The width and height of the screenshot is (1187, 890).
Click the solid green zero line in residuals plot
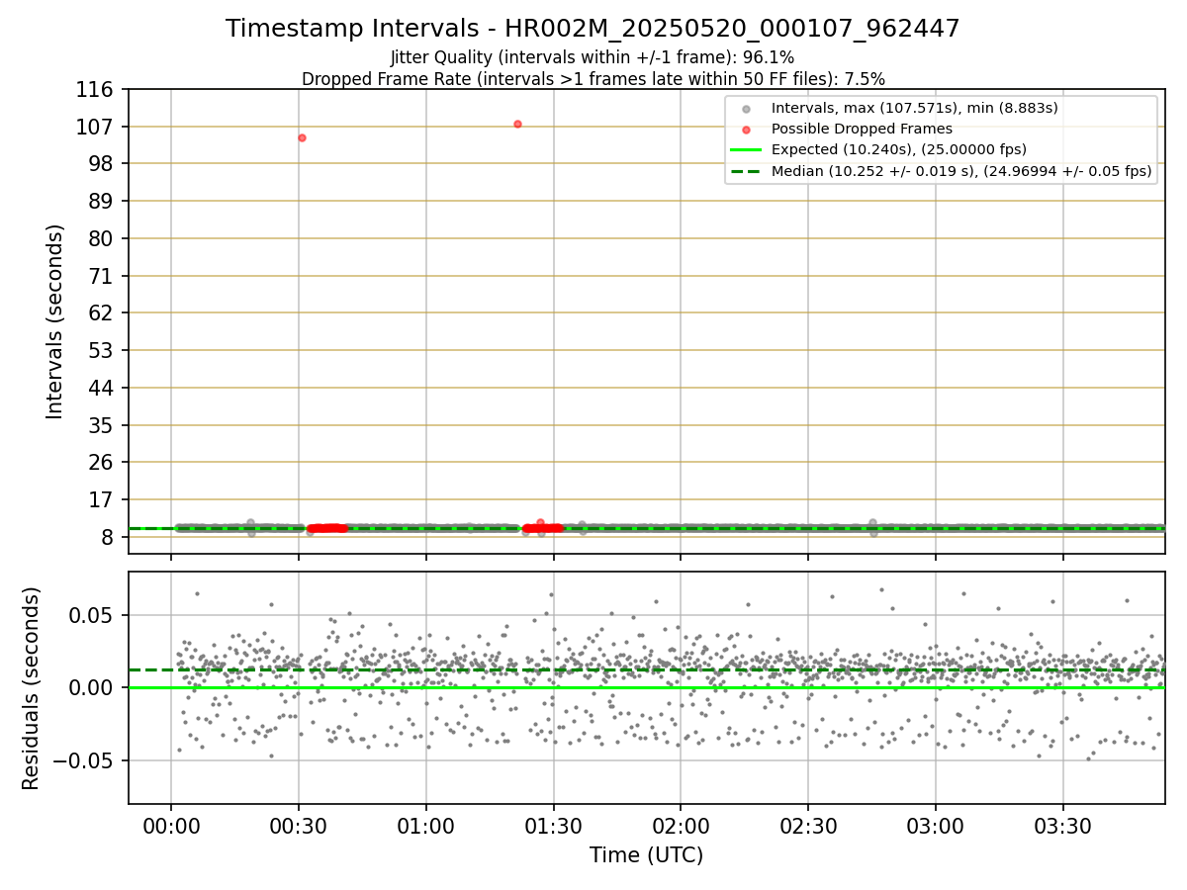pos(646,687)
